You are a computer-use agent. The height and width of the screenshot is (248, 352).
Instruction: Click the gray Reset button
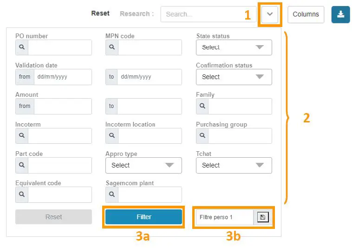[x=53, y=217]
